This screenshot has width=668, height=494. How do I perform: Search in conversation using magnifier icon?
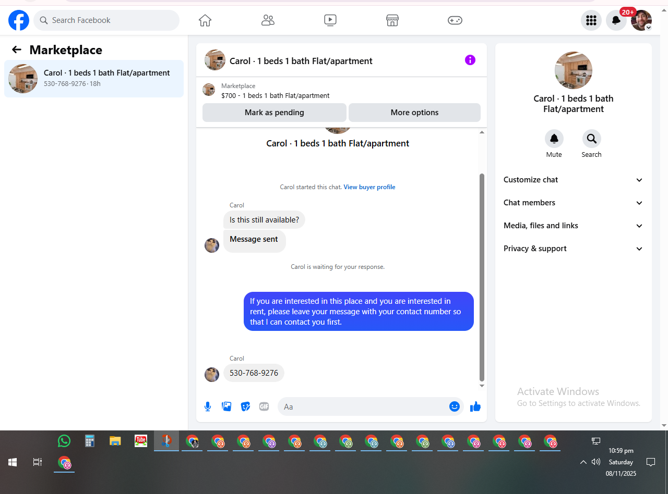(592, 139)
